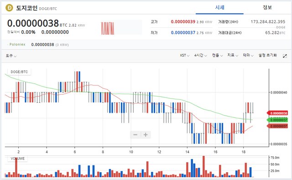This screenshot has height=180, width=292.
Task: Click the 75.0m volume axis label
Action: (x=275, y=158)
